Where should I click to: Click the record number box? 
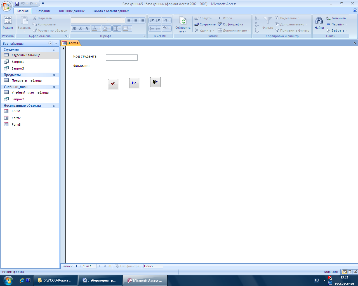pyautogui.click(x=89, y=266)
